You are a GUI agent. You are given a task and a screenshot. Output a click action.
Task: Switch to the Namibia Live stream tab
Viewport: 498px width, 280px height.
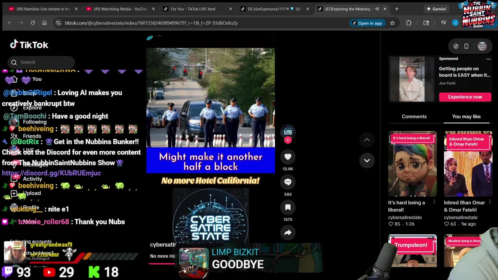[x=43, y=9]
